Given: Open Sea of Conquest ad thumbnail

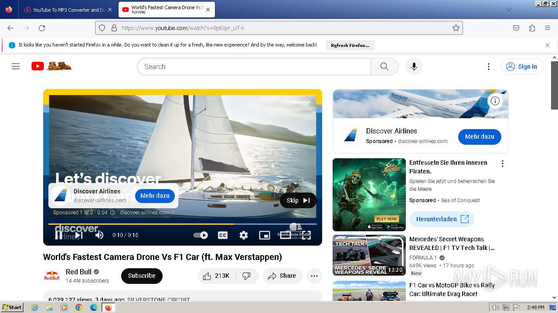Looking at the screenshot, I should pos(369,194).
